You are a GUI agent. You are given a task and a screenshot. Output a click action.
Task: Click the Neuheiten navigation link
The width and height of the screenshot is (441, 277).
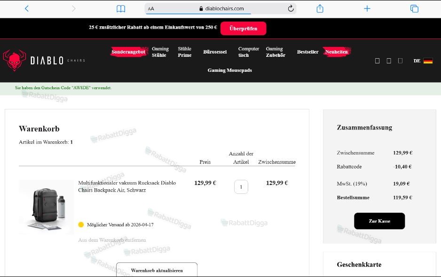pyautogui.click(x=336, y=52)
